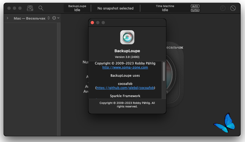Click the stop/cancel circle icon
The width and height of the screenshot is (245, 142).
pos(233,8)
